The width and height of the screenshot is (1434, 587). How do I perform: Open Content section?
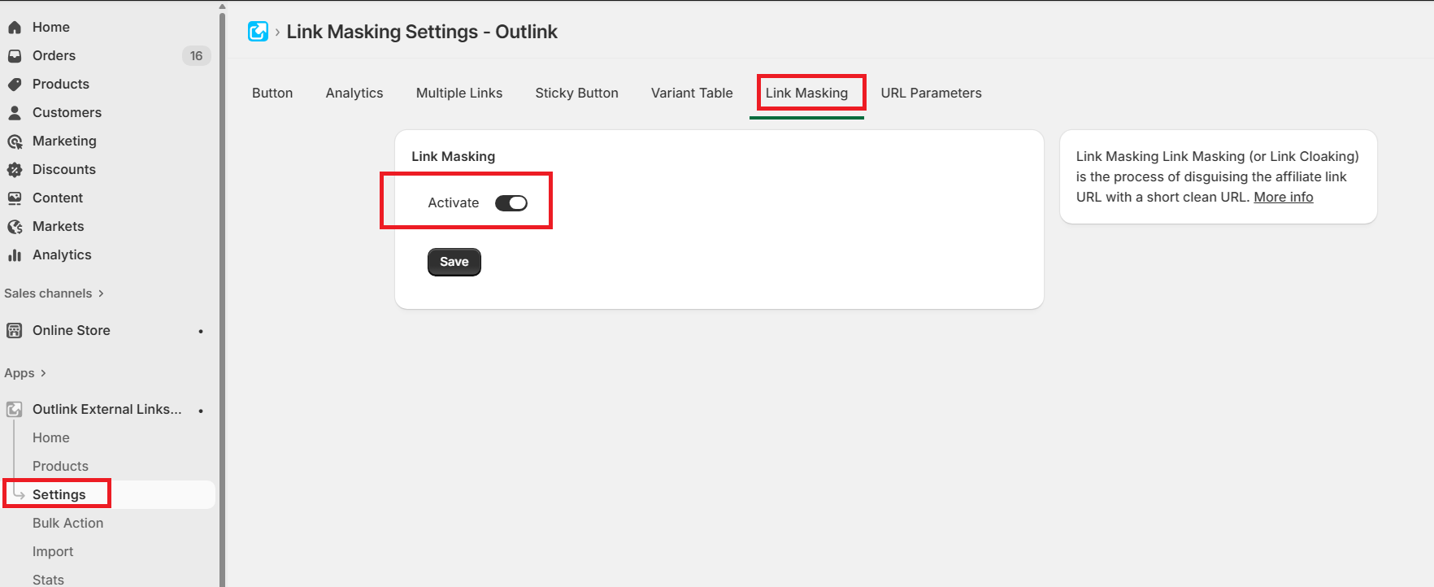58,198
